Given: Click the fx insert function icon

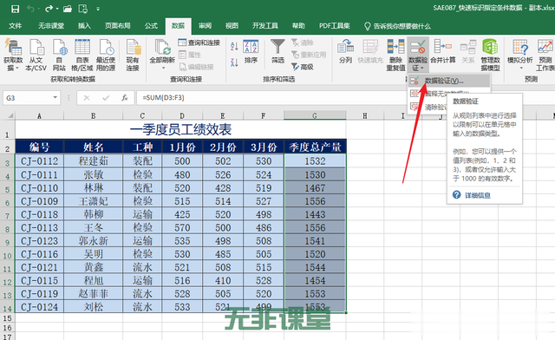Looking at the screenshot, I should (x=125, y=98).
